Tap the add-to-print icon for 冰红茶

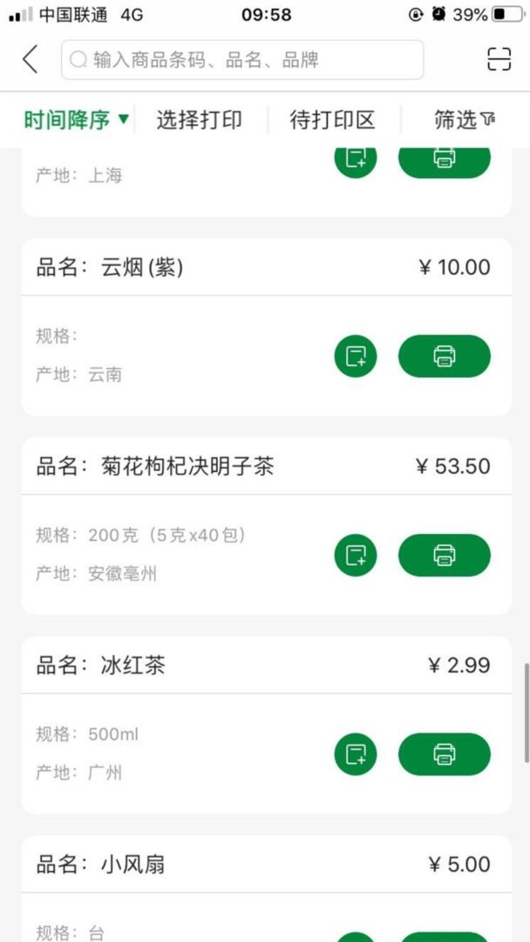tap(355, 754)
